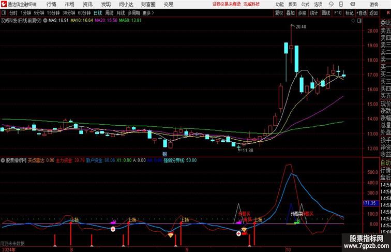
Task: Click the MA60: 13.81 label
Action: [130, 21]
